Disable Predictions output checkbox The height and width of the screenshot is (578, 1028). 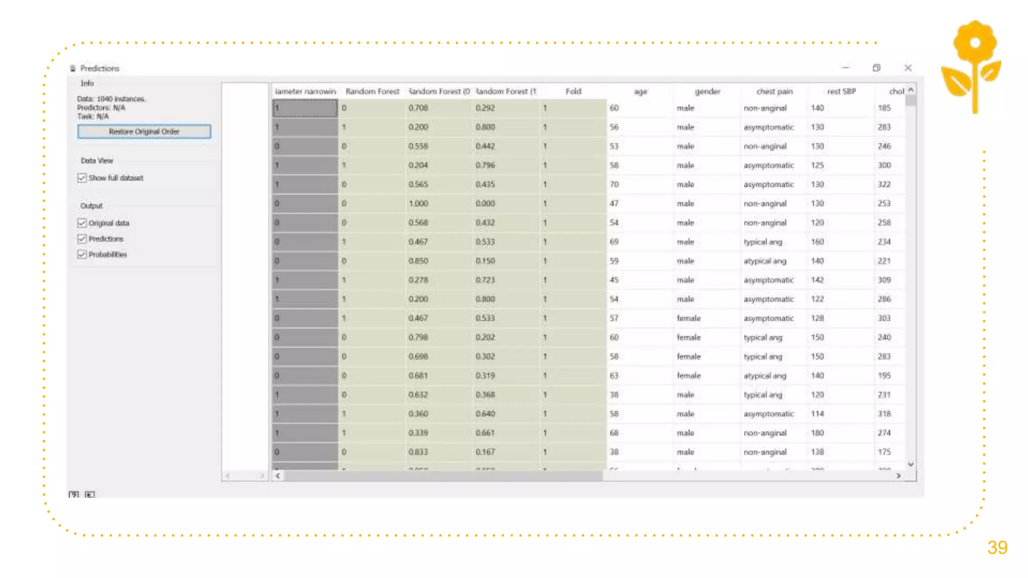82,239
